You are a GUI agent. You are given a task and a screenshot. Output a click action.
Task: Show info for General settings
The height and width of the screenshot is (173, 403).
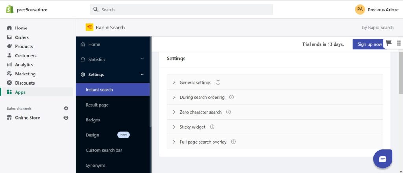pos(218,83)
